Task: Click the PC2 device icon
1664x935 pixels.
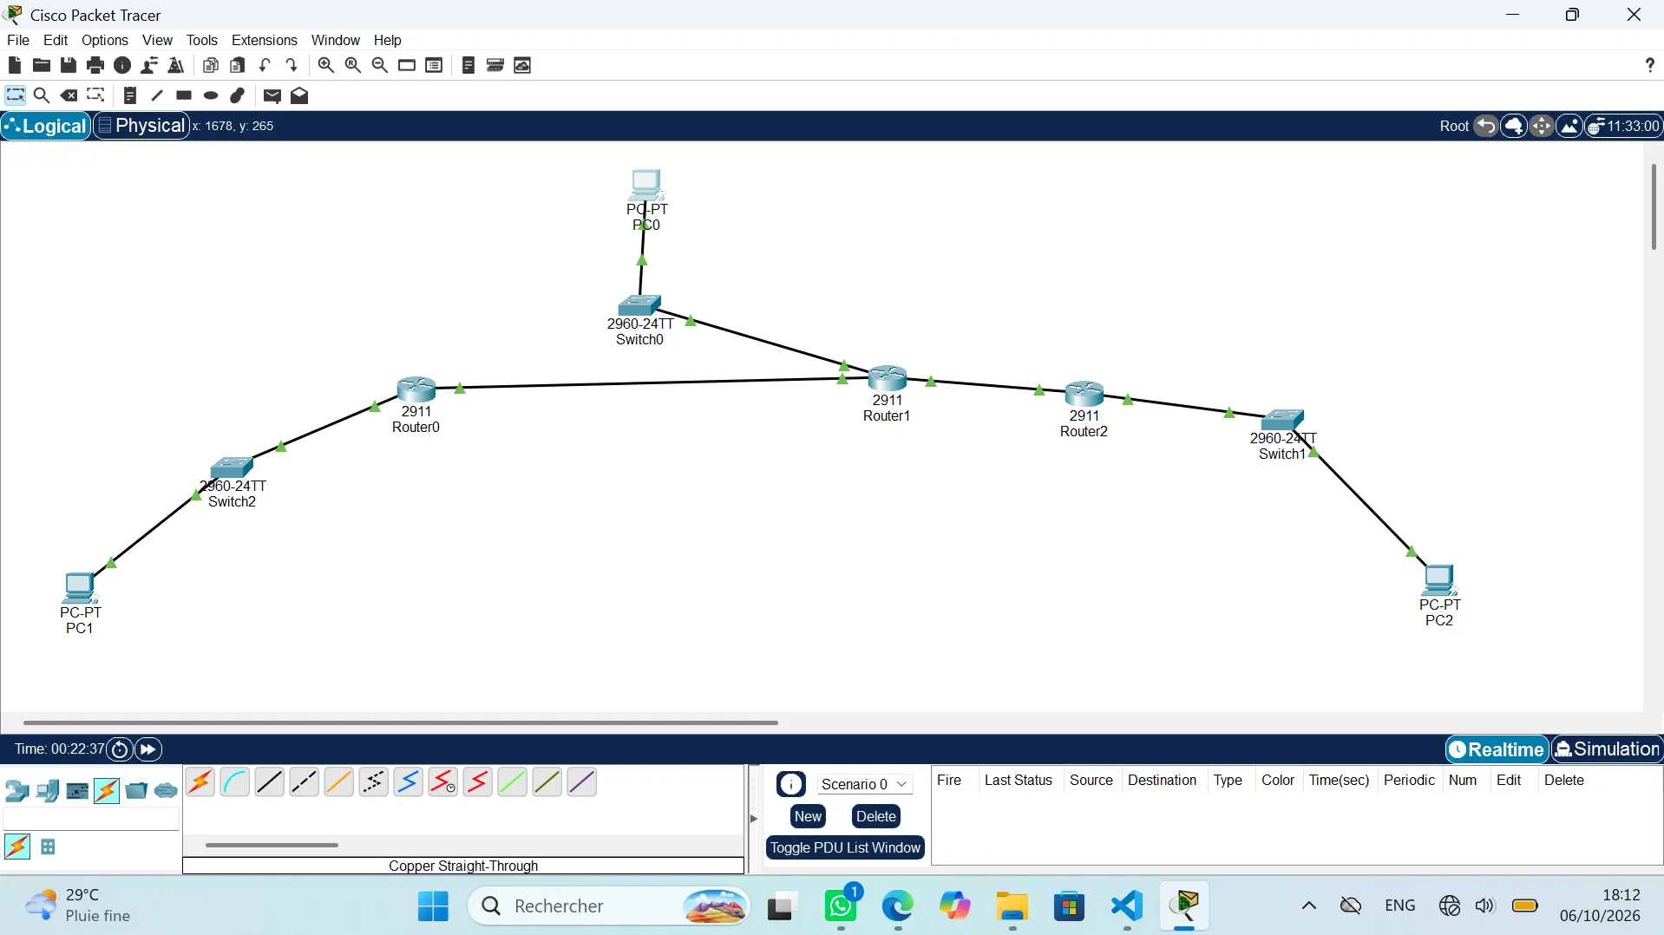Action: coord(1439,579)
